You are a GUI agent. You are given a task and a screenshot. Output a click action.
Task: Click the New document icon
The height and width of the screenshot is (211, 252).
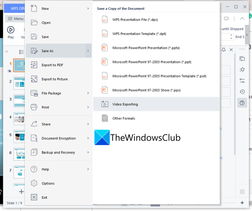34,8
